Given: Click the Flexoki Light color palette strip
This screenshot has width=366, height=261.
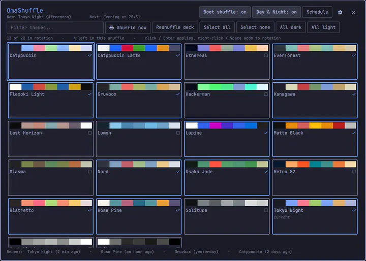Looking at the screenshot, I should [x=51, y=87].
